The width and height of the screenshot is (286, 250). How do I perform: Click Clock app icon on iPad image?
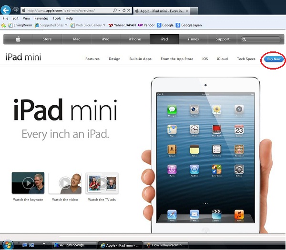click(x=194, y=130)
